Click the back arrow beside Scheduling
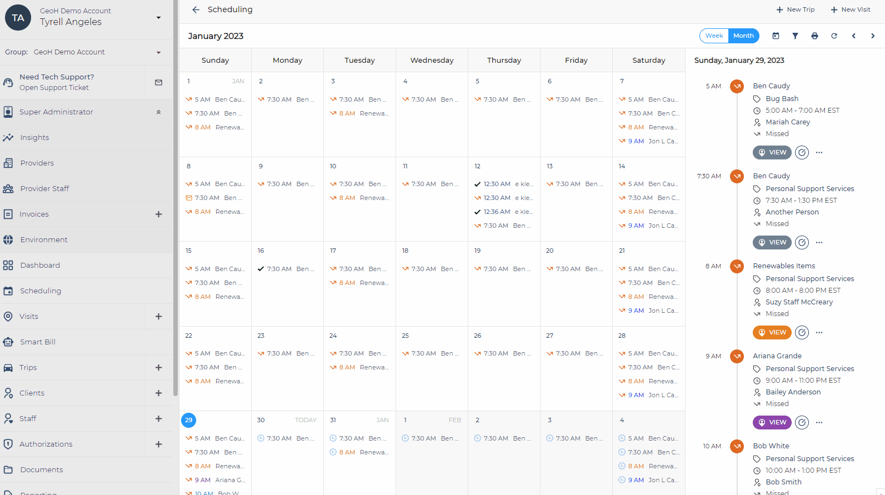 196,9
